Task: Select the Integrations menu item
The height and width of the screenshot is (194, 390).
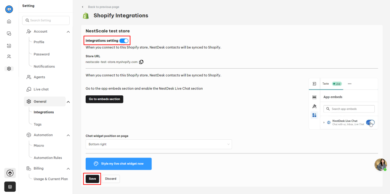Action: pyautogui.click(x=44, y=112)
